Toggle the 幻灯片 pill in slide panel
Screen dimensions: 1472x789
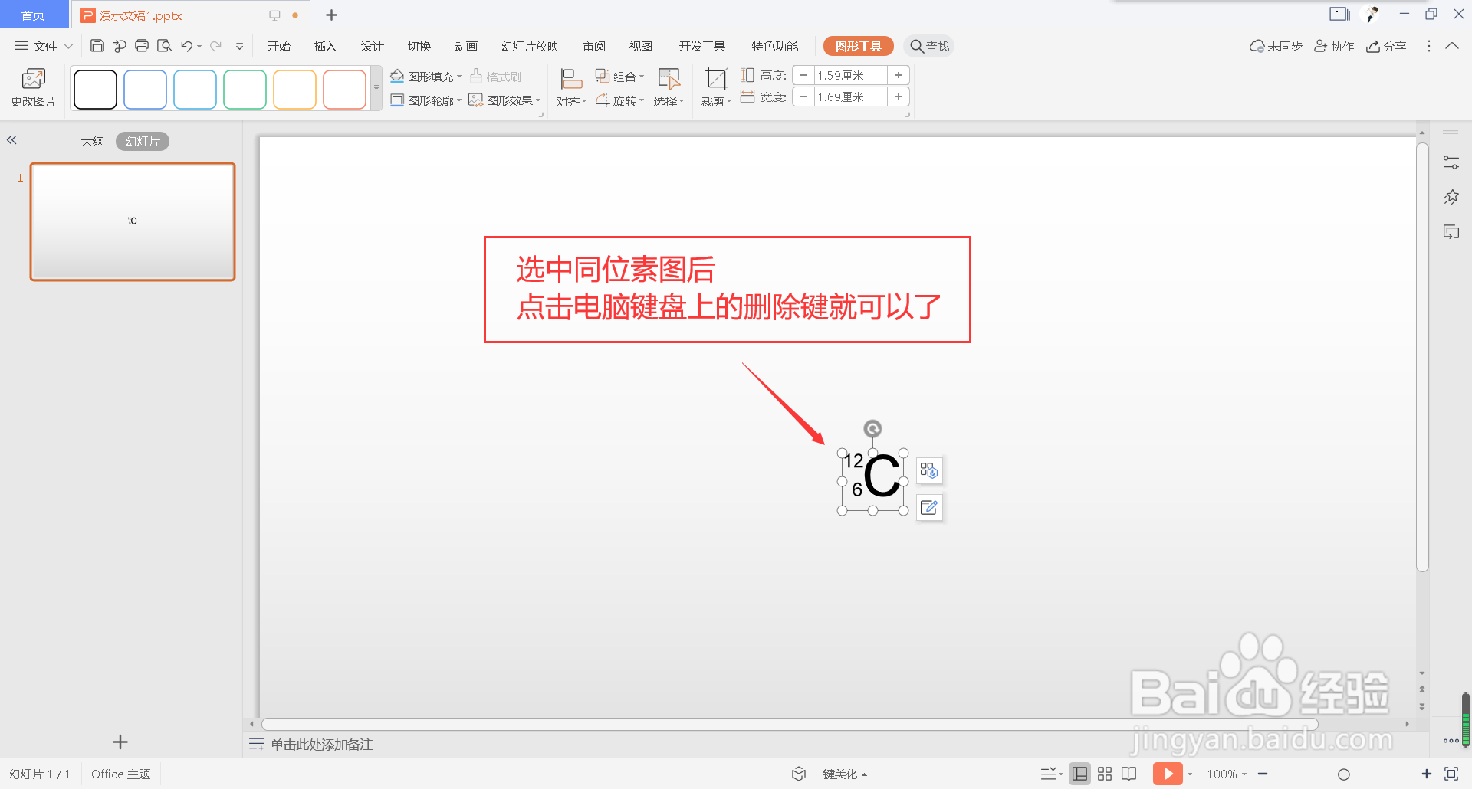tap(143, 141)
